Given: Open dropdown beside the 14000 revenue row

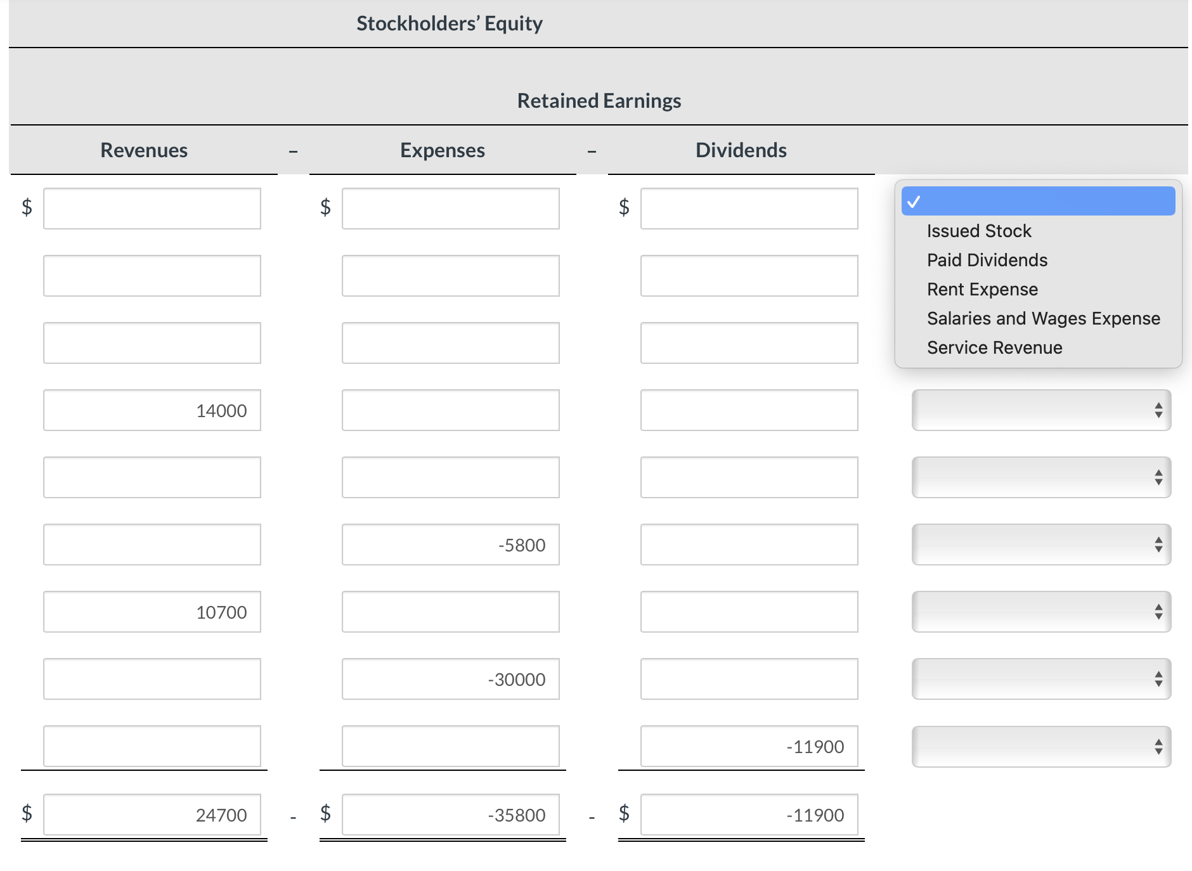Looking at the screenshot, I should (x=1041, y=410).
